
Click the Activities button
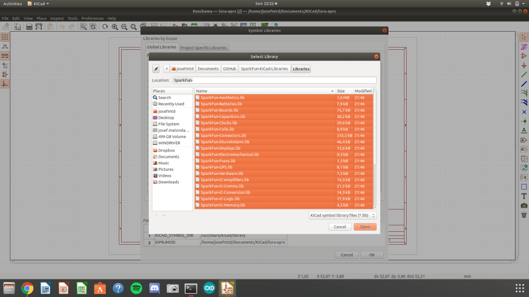point(12,4)
